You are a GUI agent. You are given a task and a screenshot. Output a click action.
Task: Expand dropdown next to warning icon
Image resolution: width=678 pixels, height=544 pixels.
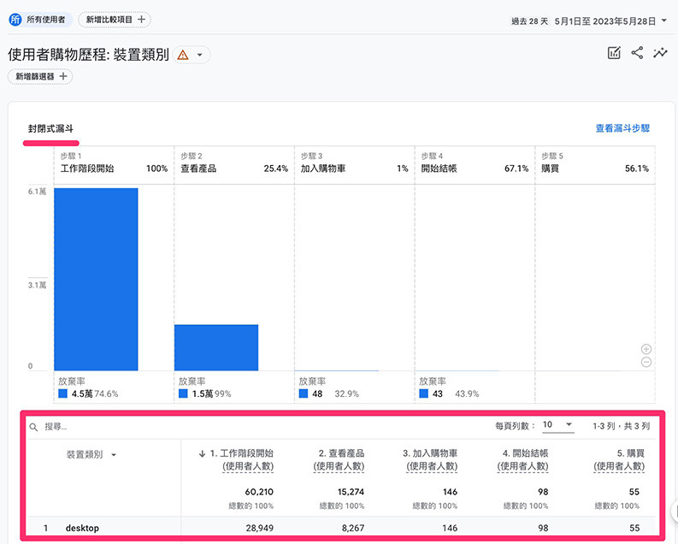[x=200, y=55]
